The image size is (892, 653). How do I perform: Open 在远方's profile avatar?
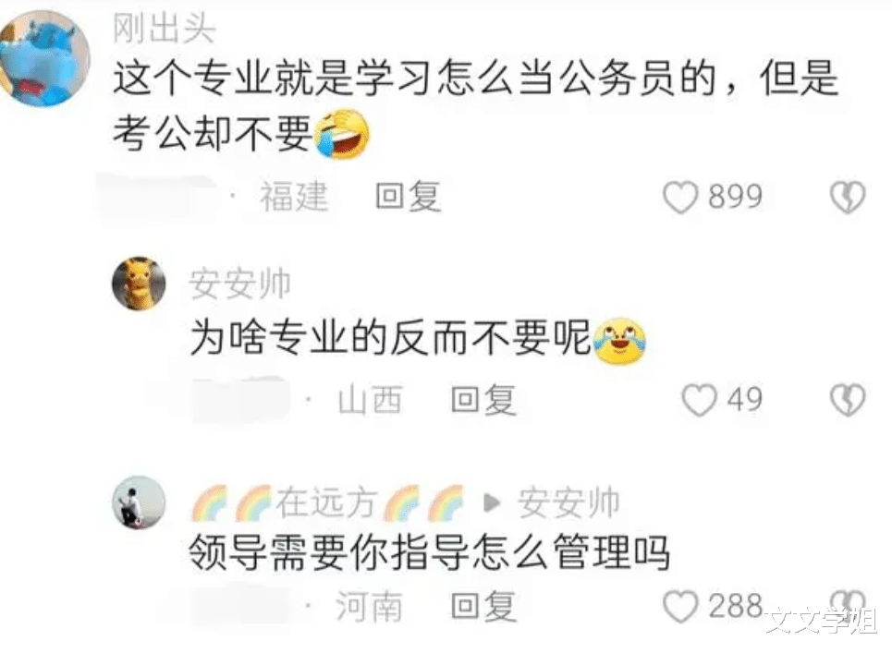click(139, 502)
